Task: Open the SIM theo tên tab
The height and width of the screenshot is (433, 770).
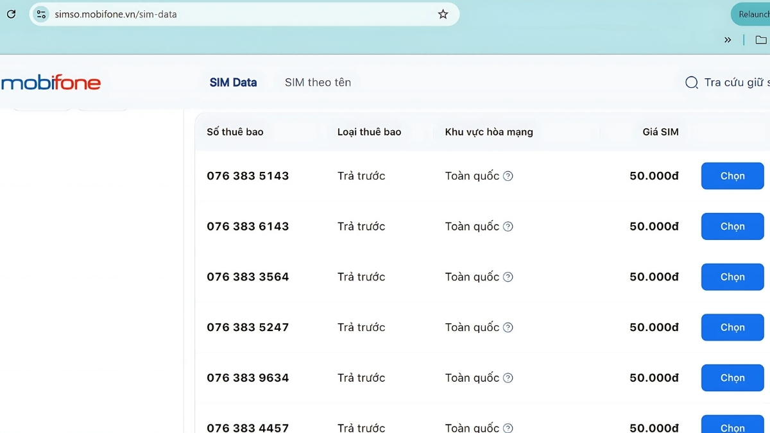Action: 318,82
